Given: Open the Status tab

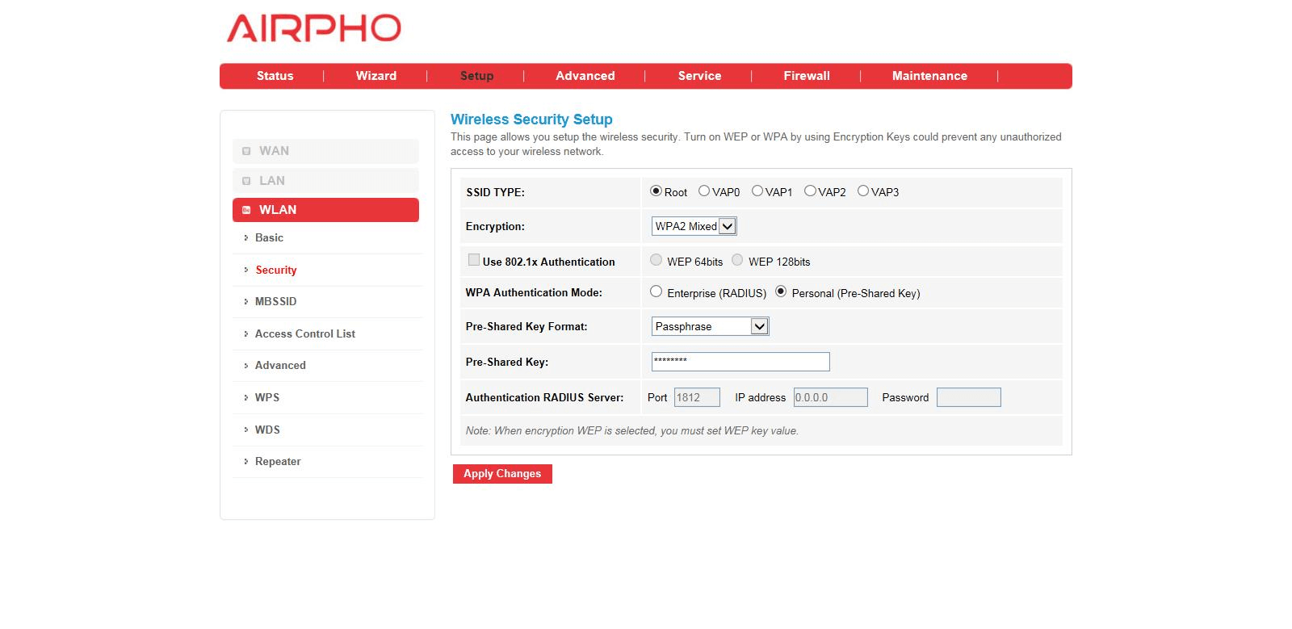Looking at the screenshot, I should [275, 76].
